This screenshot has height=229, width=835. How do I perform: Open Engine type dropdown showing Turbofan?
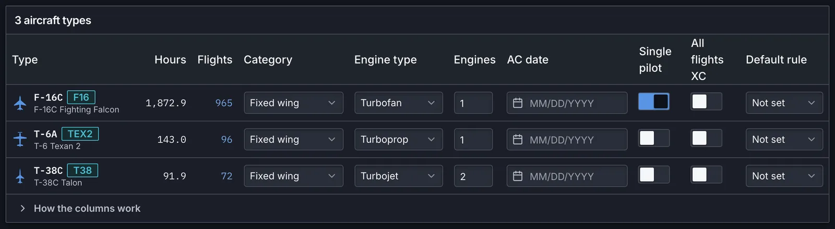point(399,103)
